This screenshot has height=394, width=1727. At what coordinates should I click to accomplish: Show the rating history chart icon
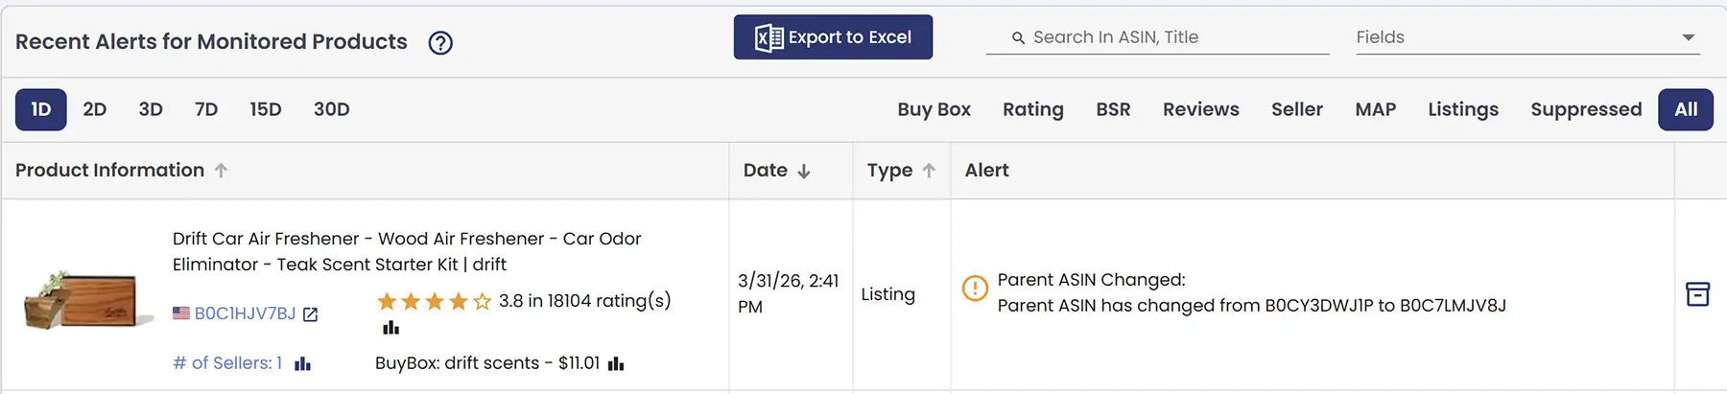coord(390,328)
